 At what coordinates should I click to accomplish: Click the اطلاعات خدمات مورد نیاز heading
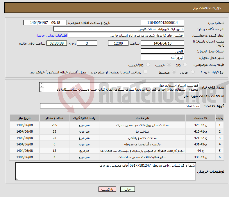coord(204,96)
